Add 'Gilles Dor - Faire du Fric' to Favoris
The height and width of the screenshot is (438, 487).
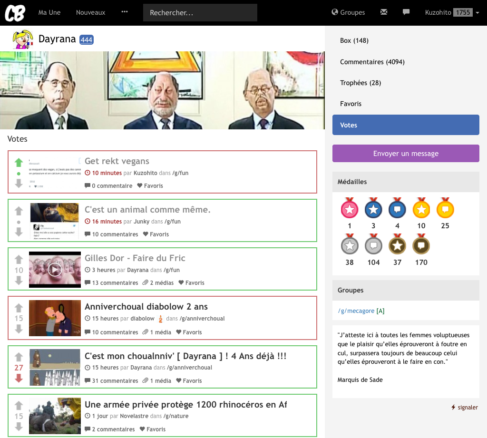tap(191, 283)
